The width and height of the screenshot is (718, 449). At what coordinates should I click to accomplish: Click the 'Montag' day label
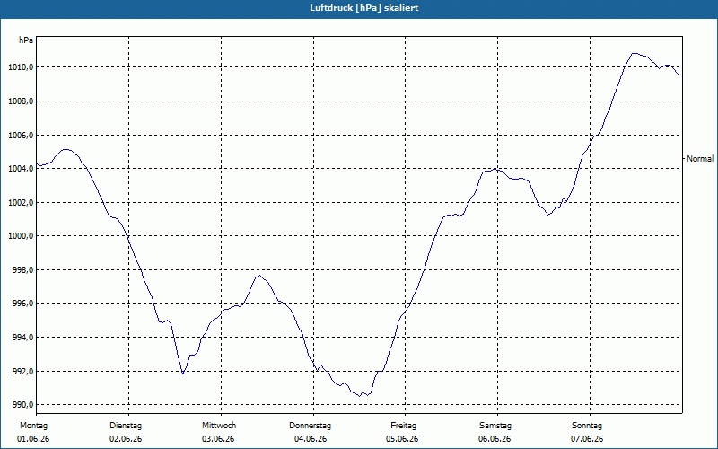click(33, 426)
